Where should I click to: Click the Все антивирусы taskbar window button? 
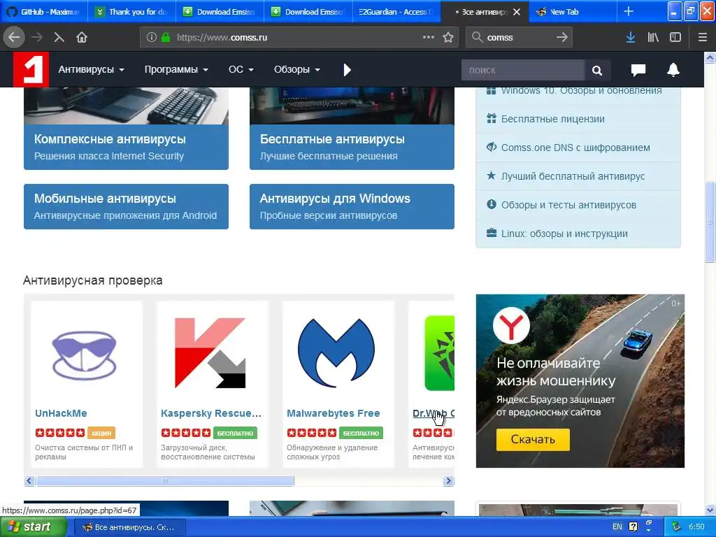point(129,527)
